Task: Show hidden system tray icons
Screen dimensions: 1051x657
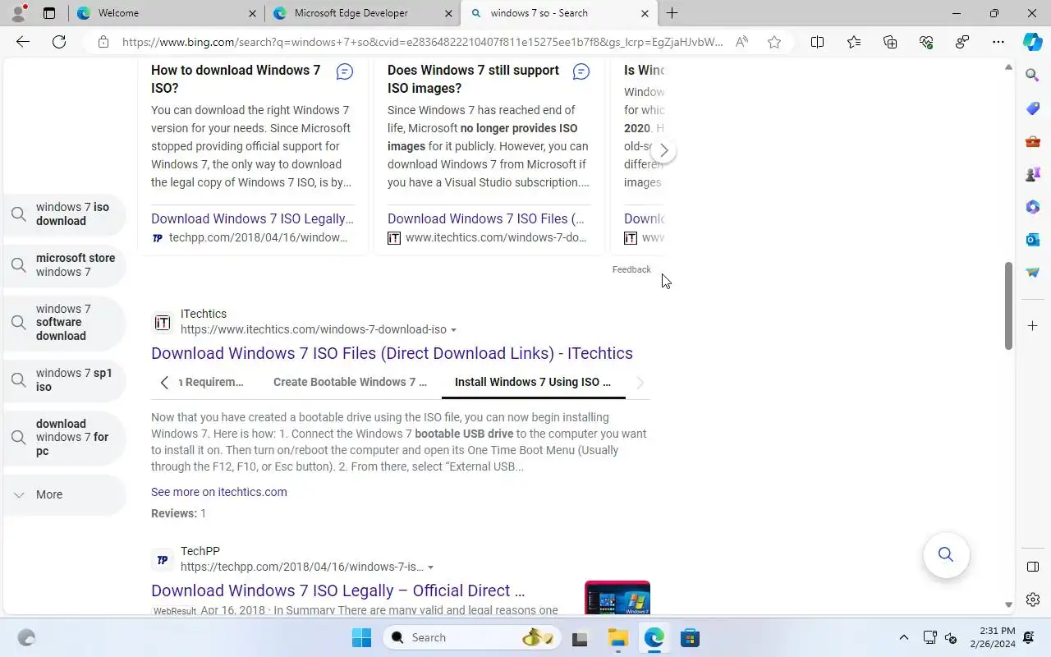Action: (904, 637)
